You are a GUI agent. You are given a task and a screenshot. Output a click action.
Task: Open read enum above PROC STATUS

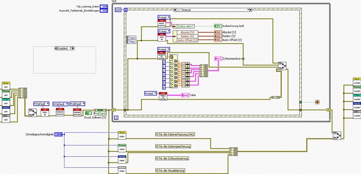(x=164, y=17)
